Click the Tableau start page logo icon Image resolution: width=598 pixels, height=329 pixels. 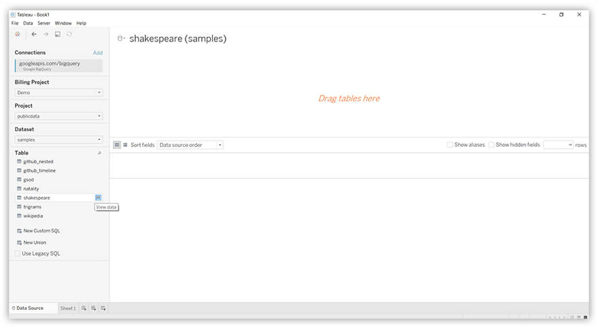coord(18,35)
